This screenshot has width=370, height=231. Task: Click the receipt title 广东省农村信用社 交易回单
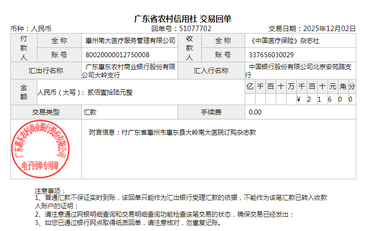point(183,19)
